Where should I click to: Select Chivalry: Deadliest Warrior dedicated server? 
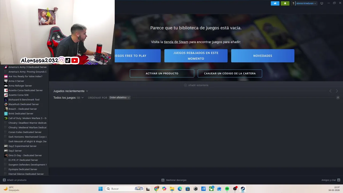coord(25,123)
